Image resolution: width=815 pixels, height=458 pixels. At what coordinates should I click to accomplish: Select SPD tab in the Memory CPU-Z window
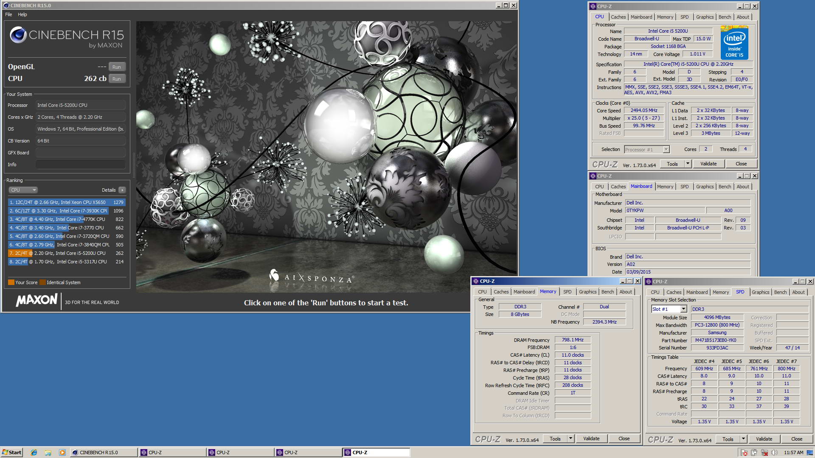click(567, 292)
